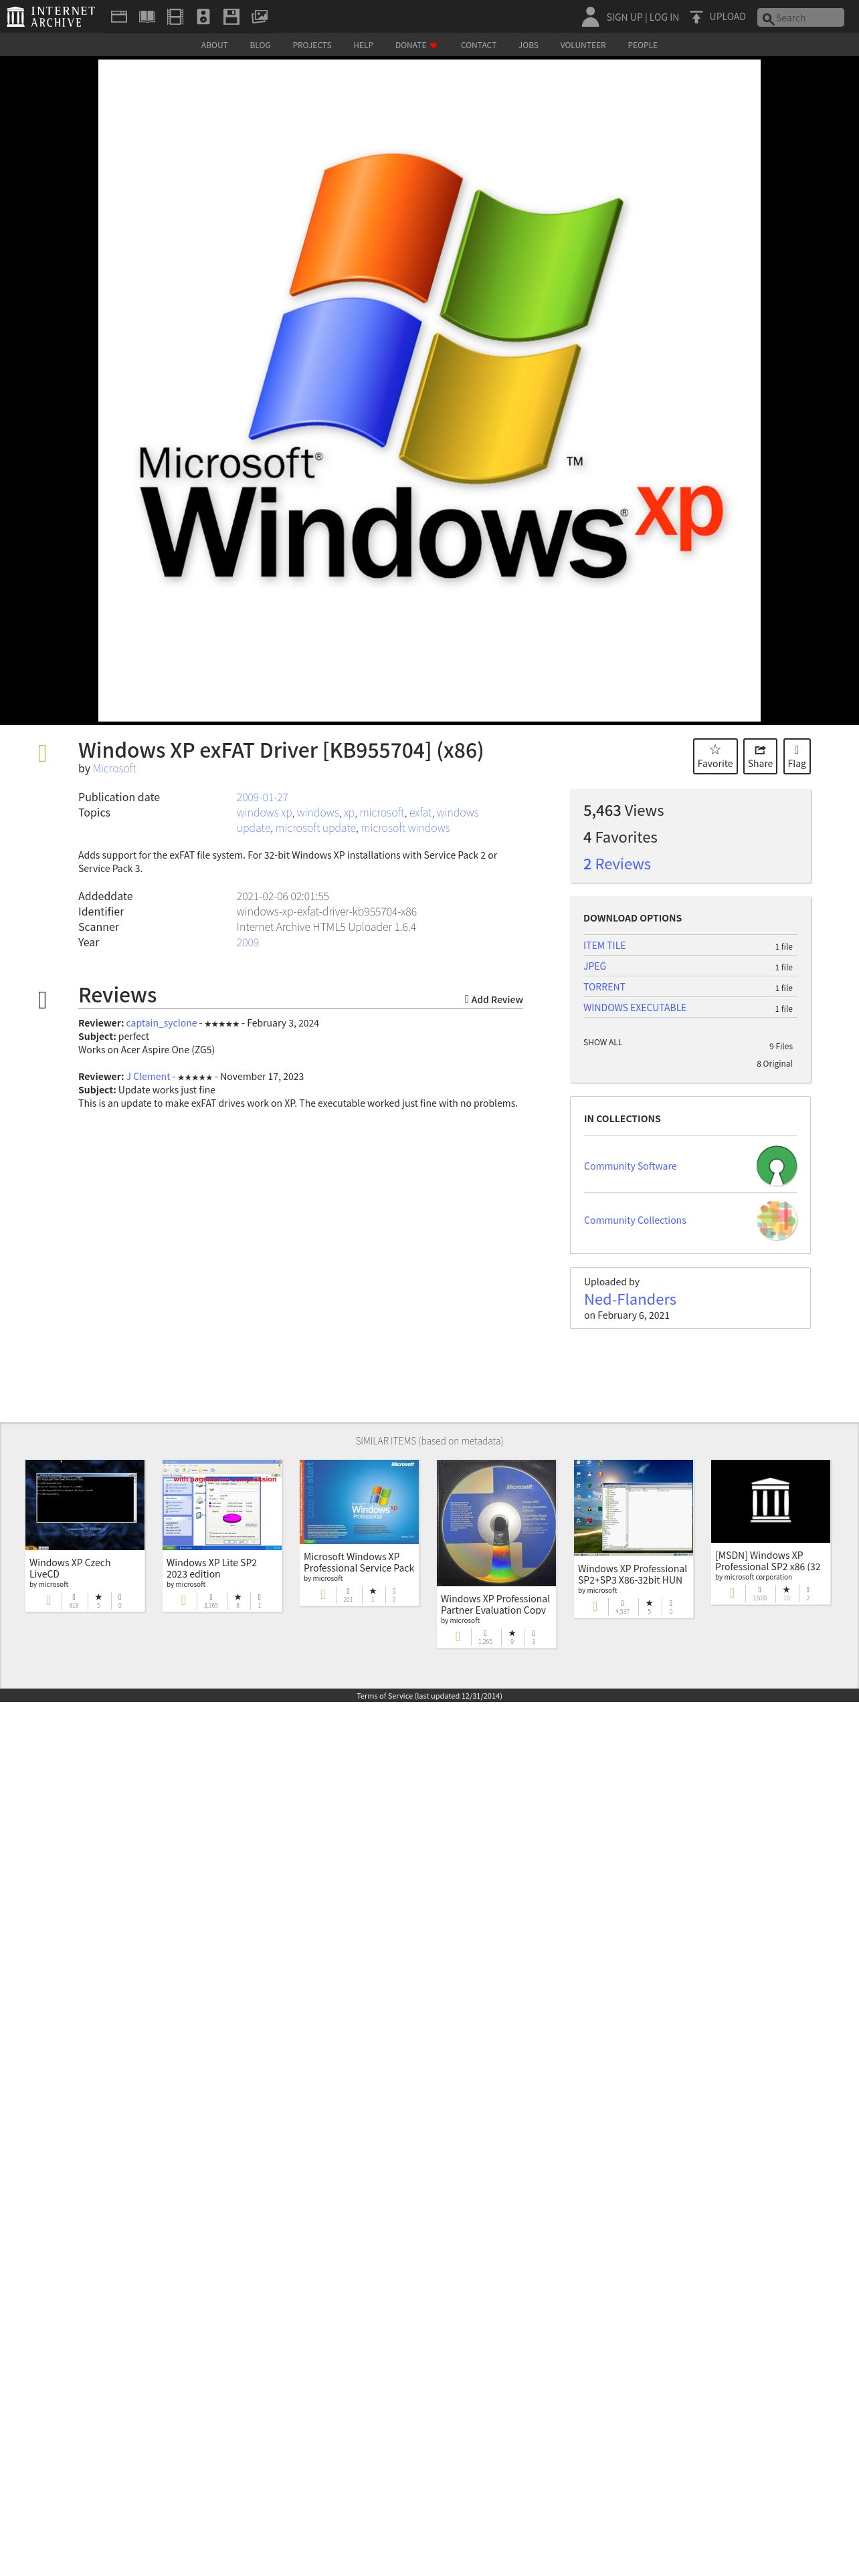Image resolution: width=859 pixels, height=2576 pixels.
Task: Open the Share button
Action: (760, 756)
